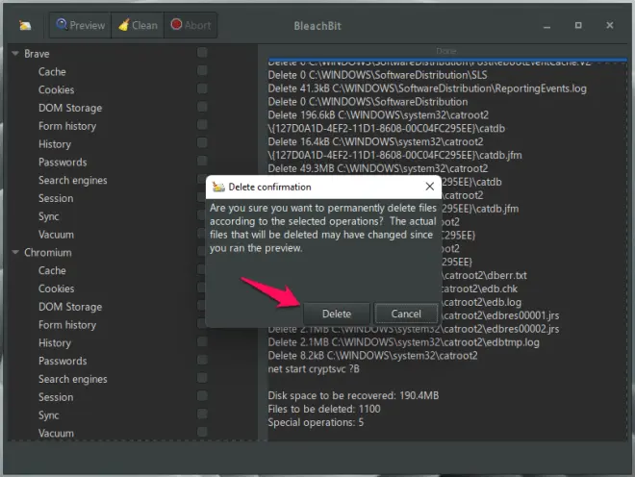
Task: Click the Delete confirmation dialog icon
Action: [x=218, y=187]
